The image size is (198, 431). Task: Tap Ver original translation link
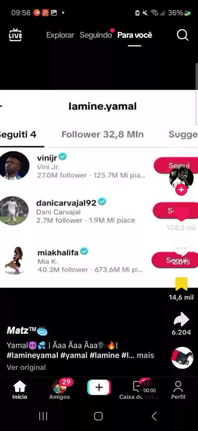pyautogui.click(x=26, y=367)
